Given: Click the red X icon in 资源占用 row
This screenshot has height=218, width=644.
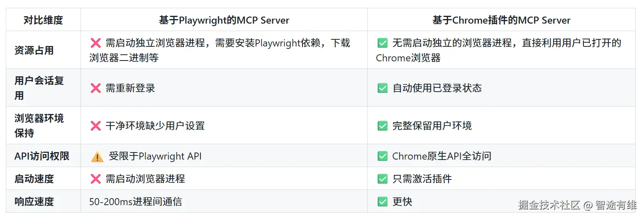Looking at the screenshot, I should 95,43.
